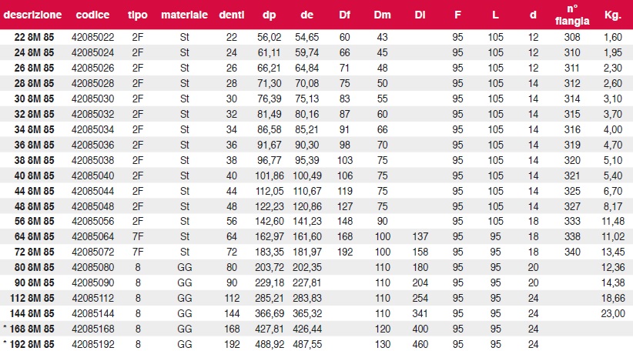Click product code 42085064
Screen dimensions: 633x351
click(x=93, y=236)
